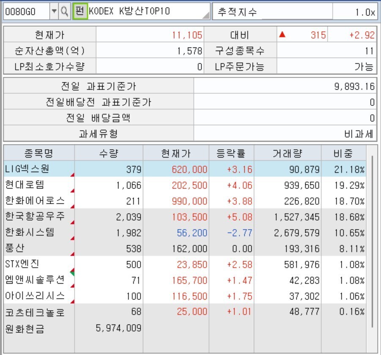Click the 현대로템 volume 939,650
The width and height of the screenshot is (381, 355).
pos(302,185)
